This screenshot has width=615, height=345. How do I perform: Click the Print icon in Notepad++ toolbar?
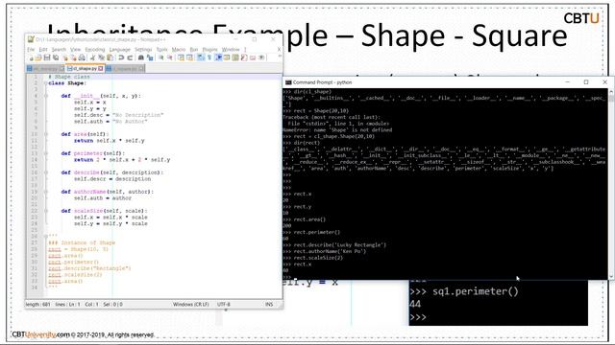pos(81,57)
